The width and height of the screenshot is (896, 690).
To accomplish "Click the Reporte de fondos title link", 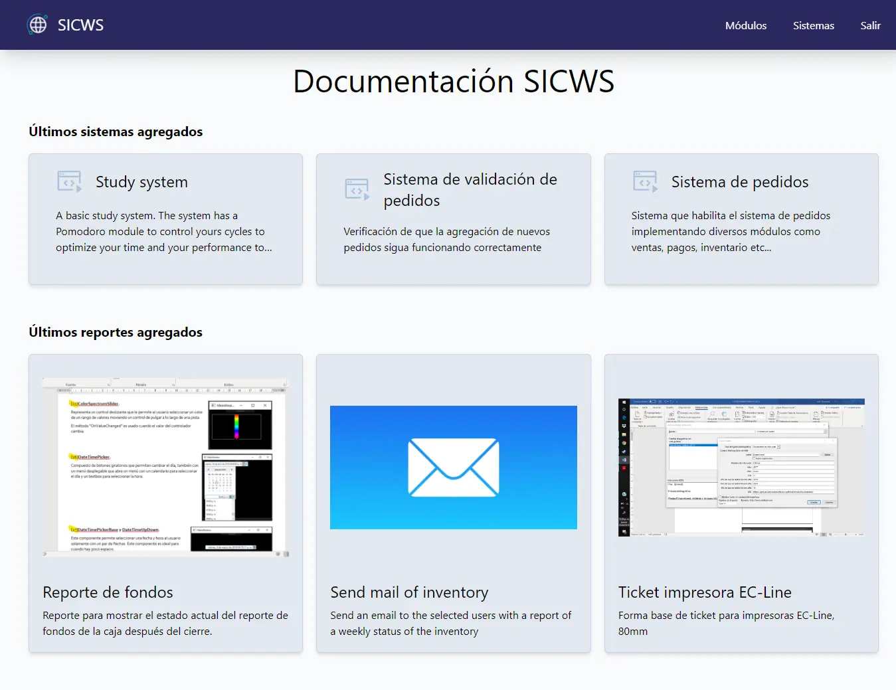I will point(108,592).
